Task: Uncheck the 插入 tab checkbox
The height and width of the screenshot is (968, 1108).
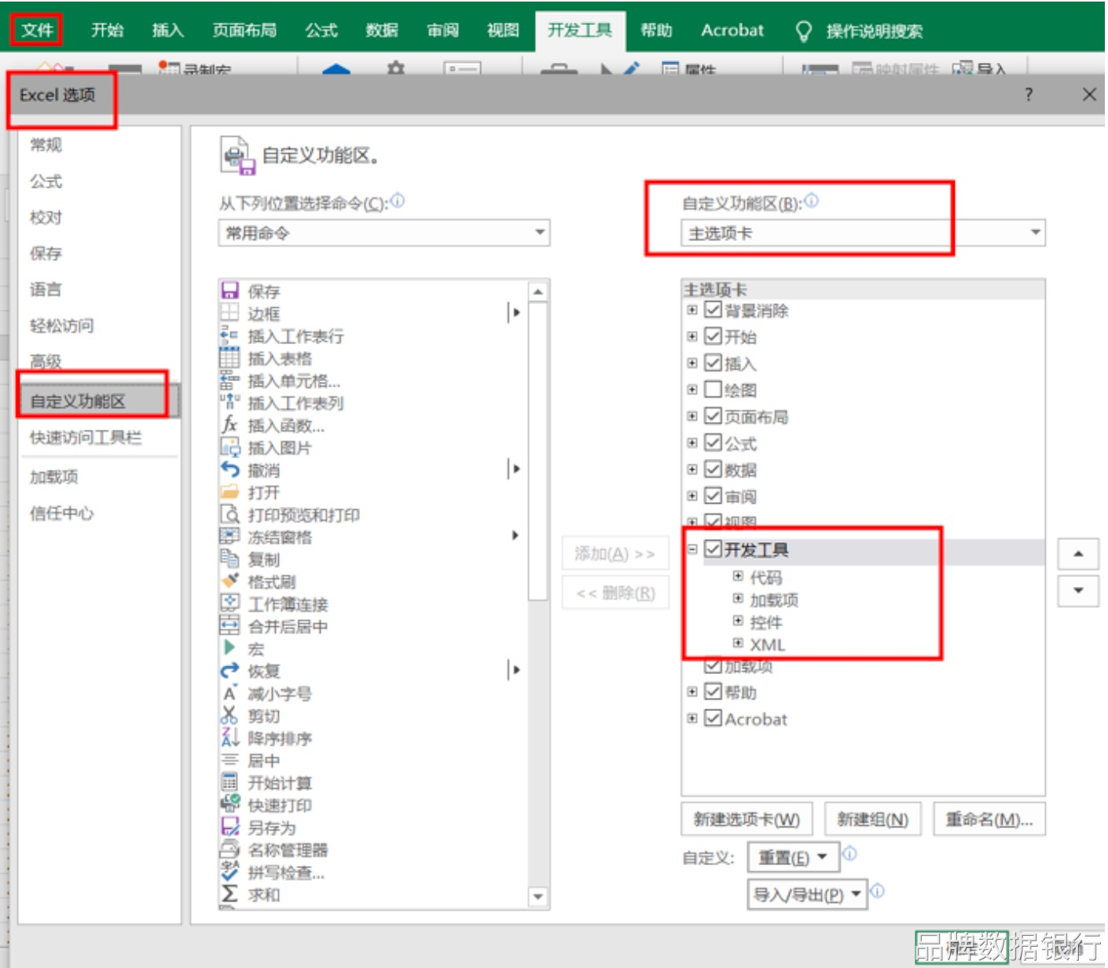Action: coord(713,363)
